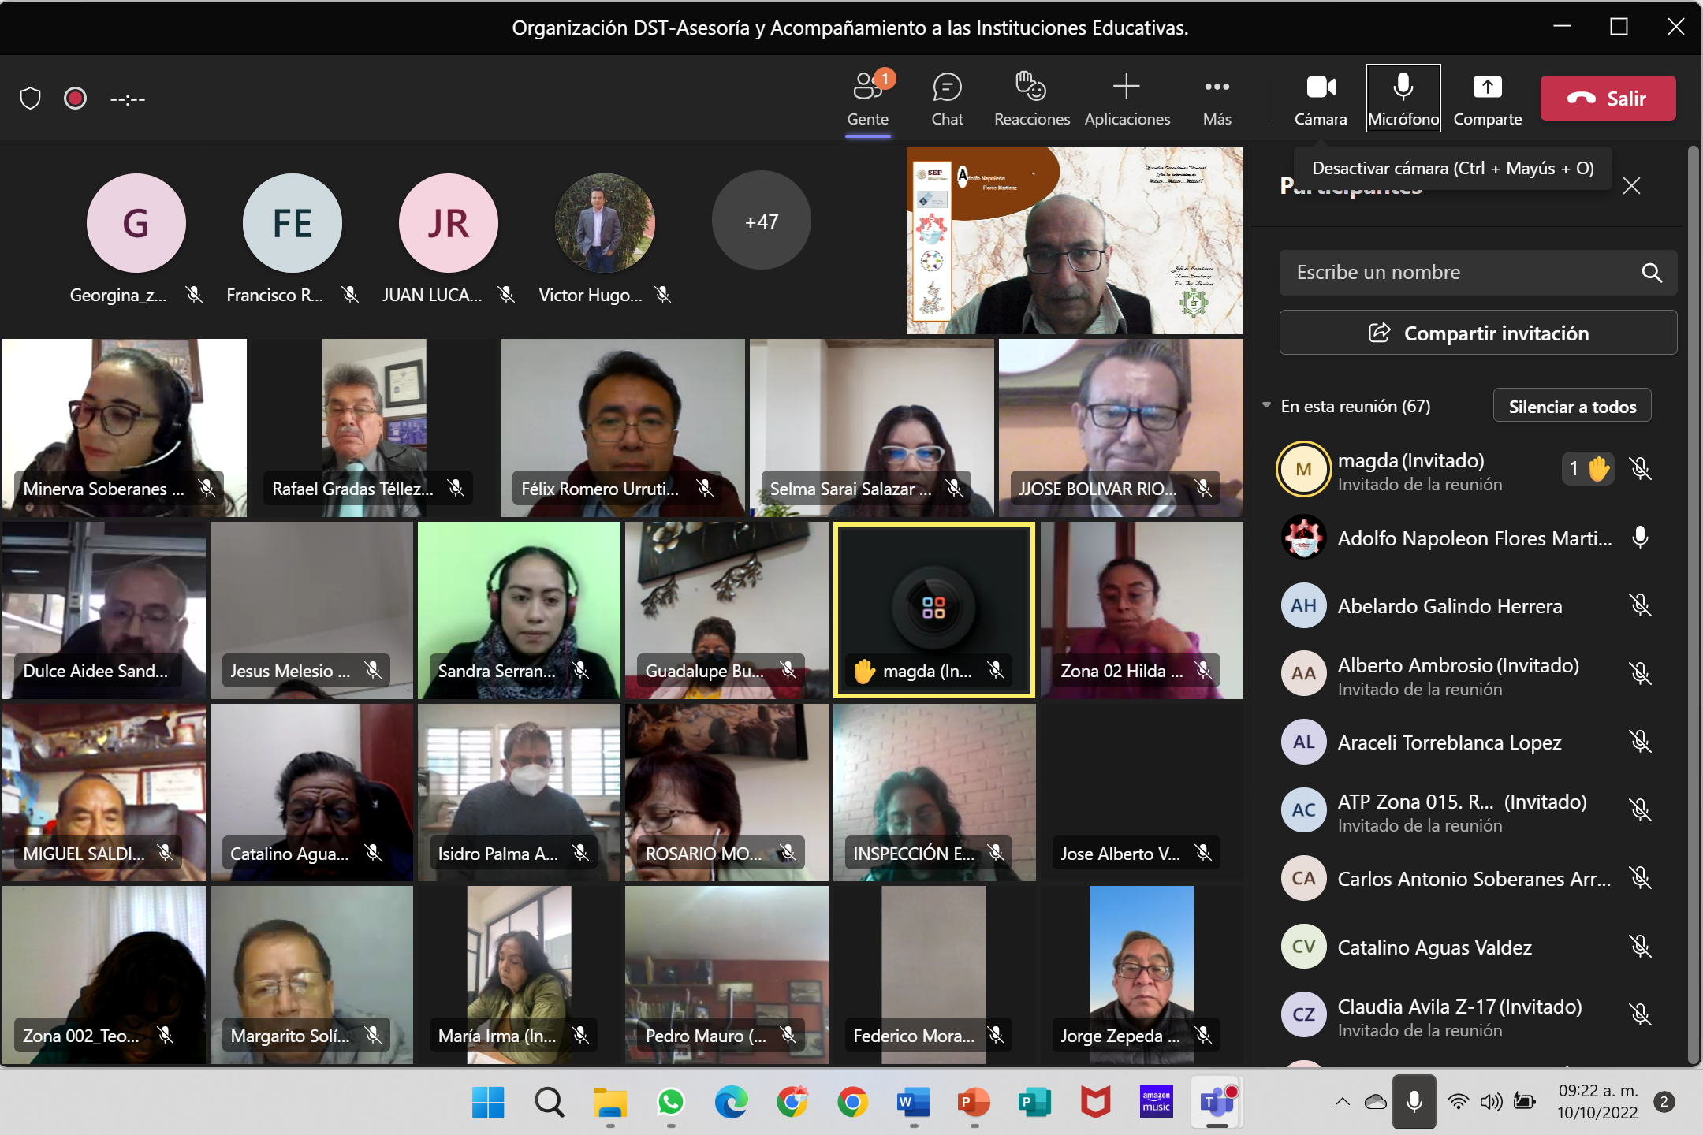Open Windows taskbar search
The image size is (1703, 1135).
[x=549, y=1103]
